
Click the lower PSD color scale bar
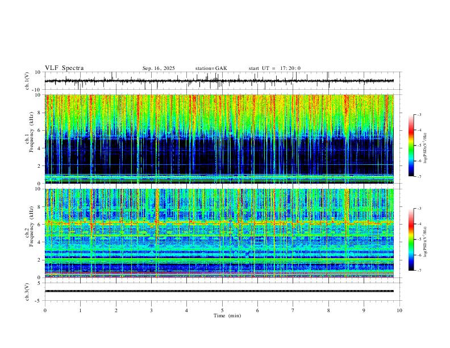pos(411,239)
